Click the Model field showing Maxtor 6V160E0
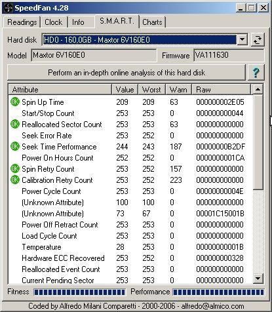 click(x=94, y=55)
